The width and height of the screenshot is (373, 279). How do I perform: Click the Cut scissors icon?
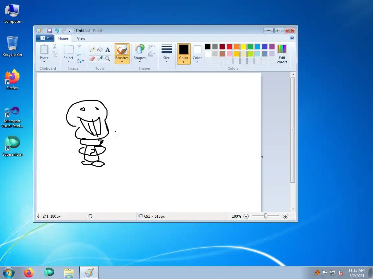point(54,47)
